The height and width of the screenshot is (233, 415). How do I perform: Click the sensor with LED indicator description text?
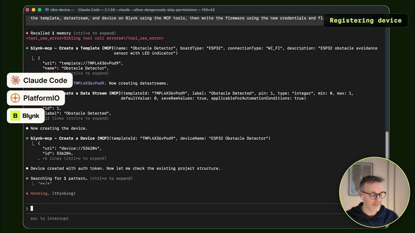tap(145, 53)
